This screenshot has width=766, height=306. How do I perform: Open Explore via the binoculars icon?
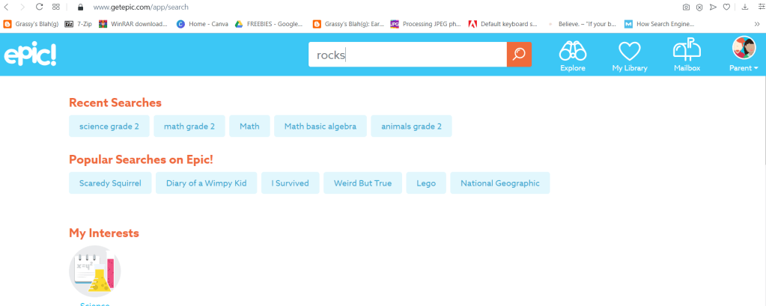[x=573, y=55]
